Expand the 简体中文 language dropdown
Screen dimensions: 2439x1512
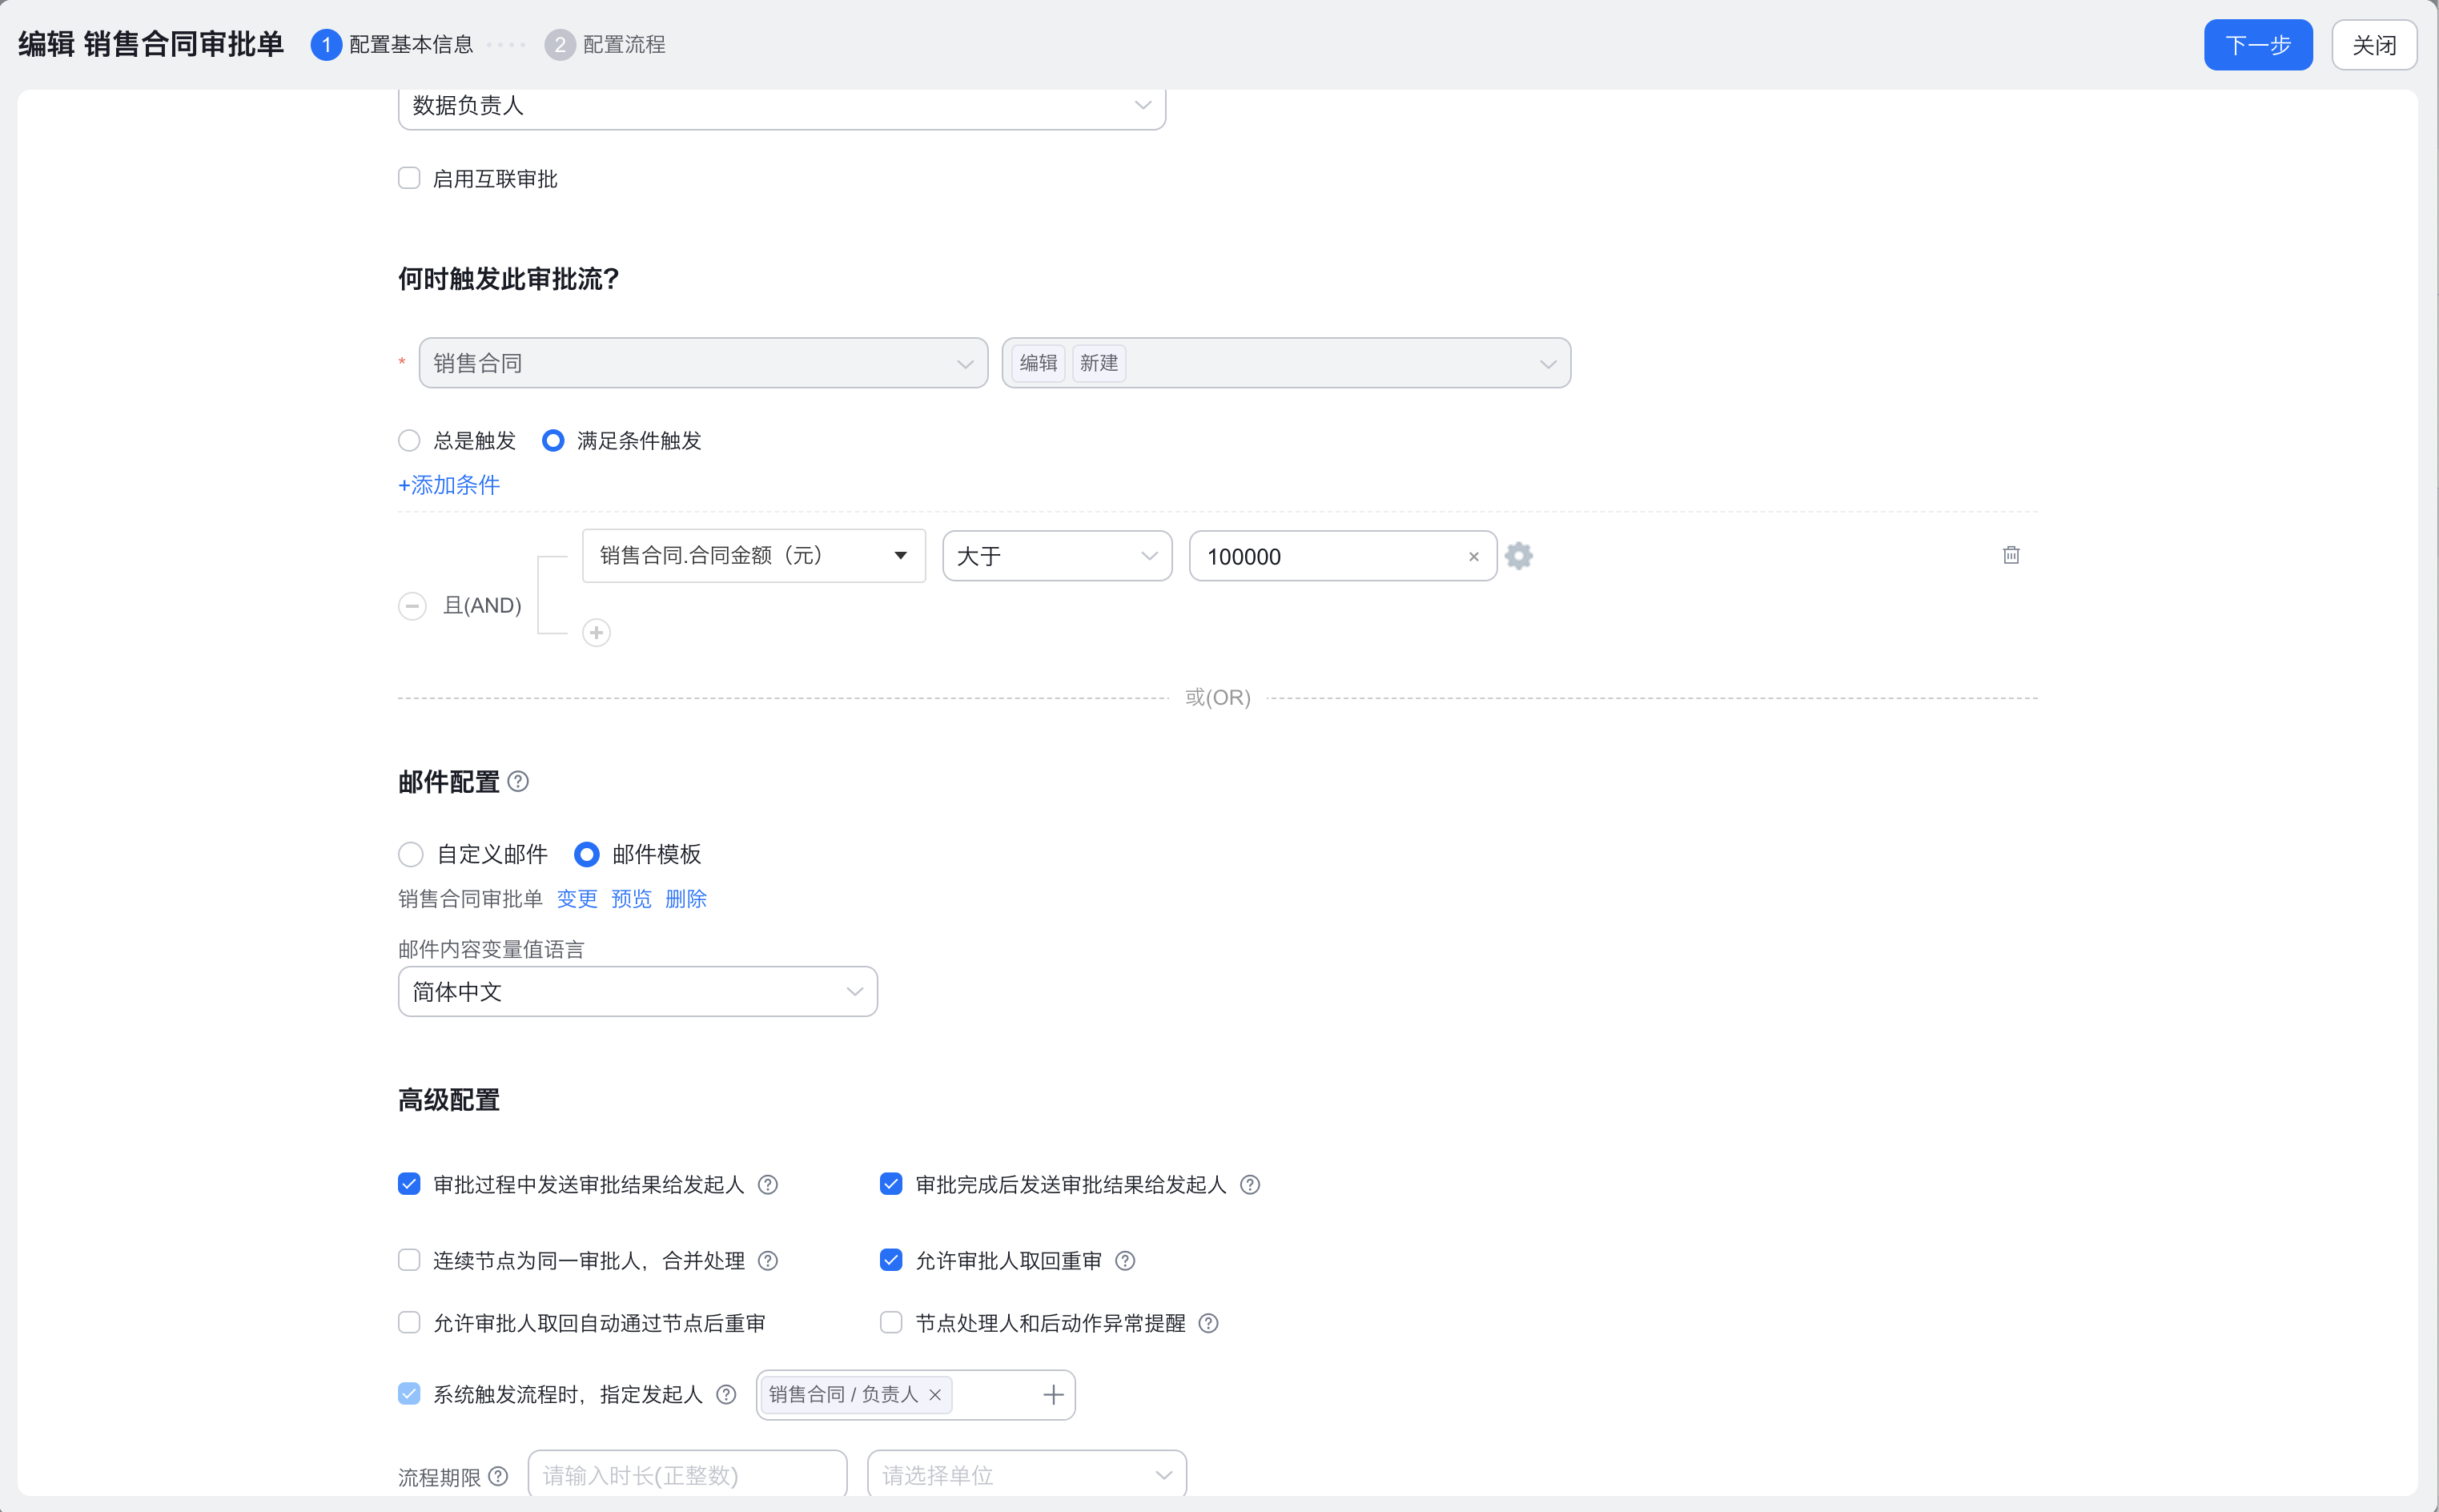click(637, 992)
